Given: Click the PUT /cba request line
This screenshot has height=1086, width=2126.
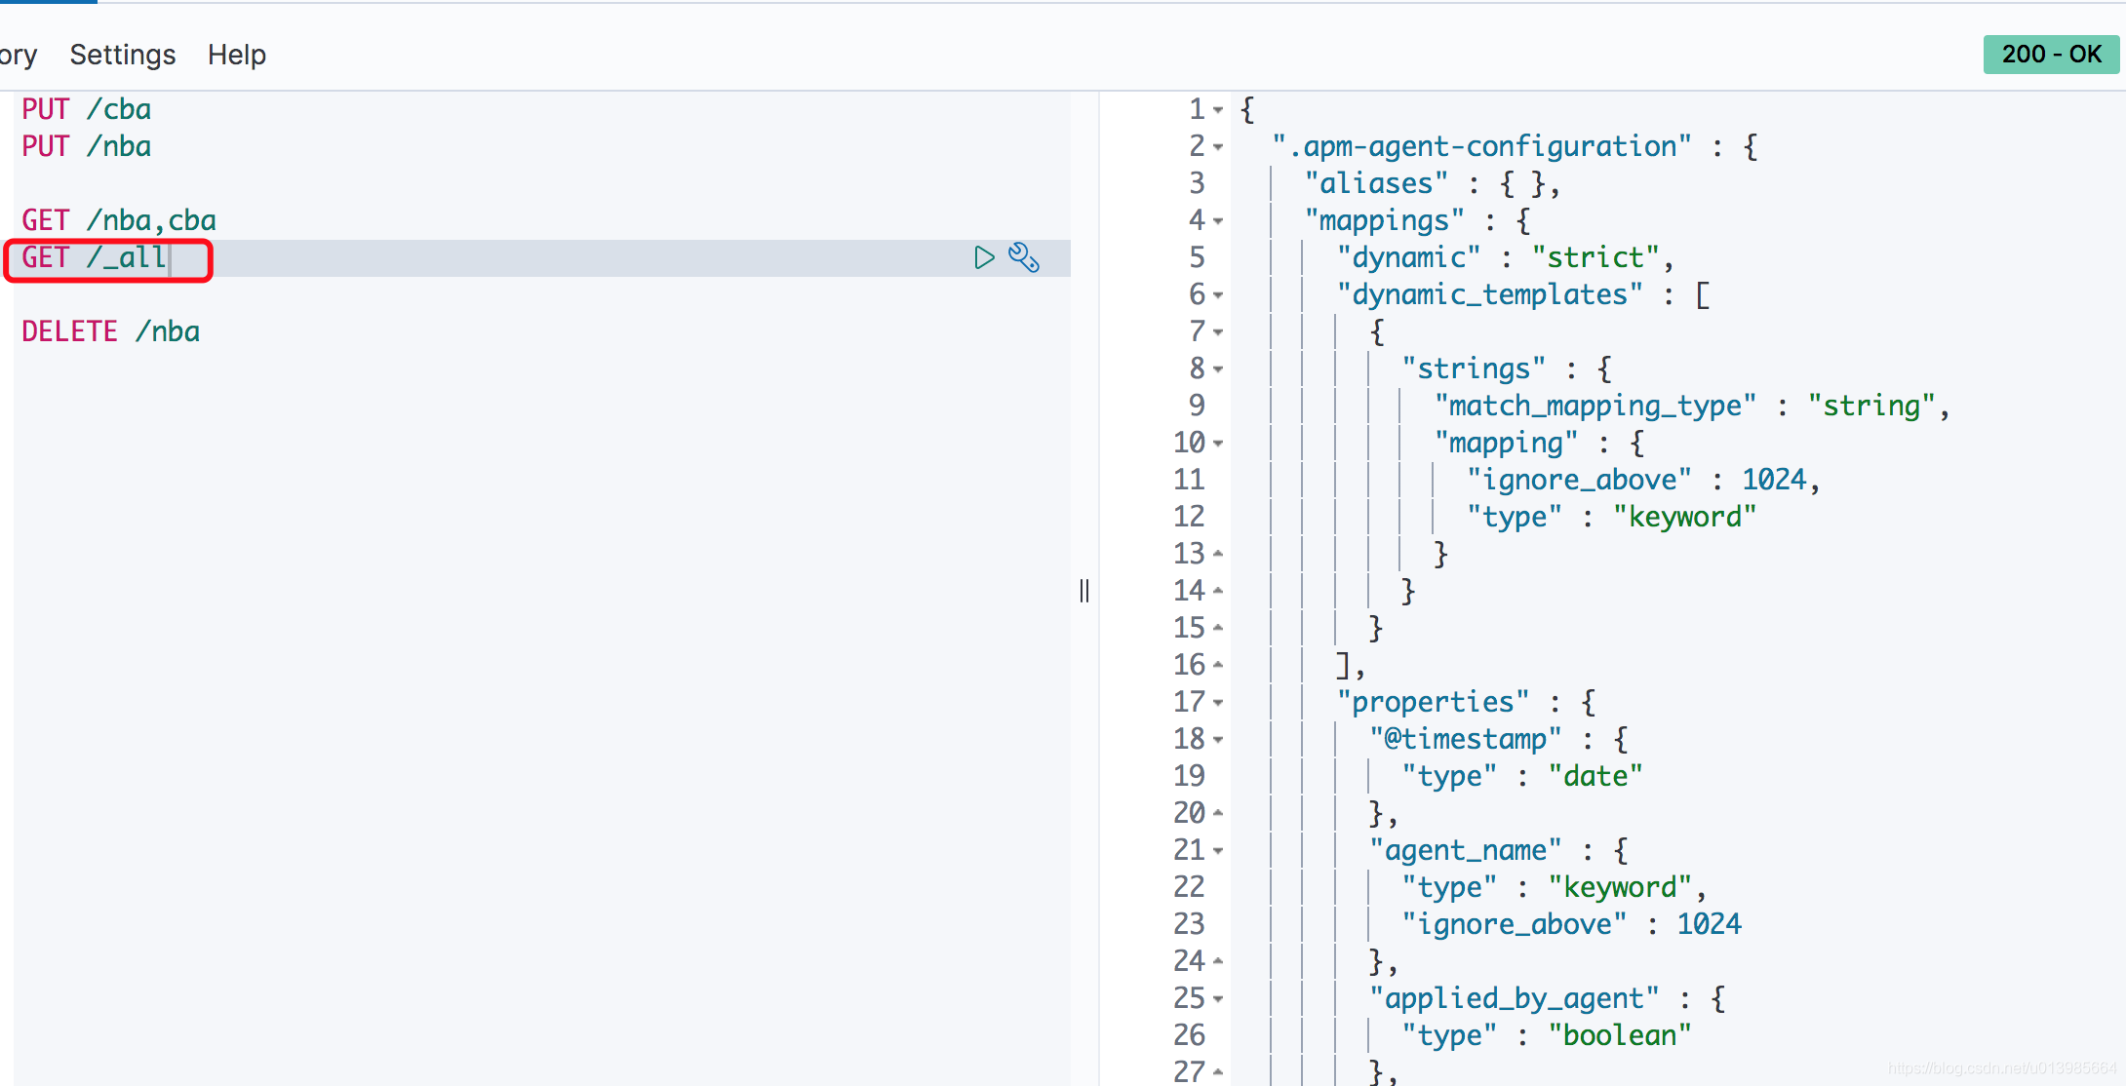Looking at the screenshot, I should pos(87,109).
